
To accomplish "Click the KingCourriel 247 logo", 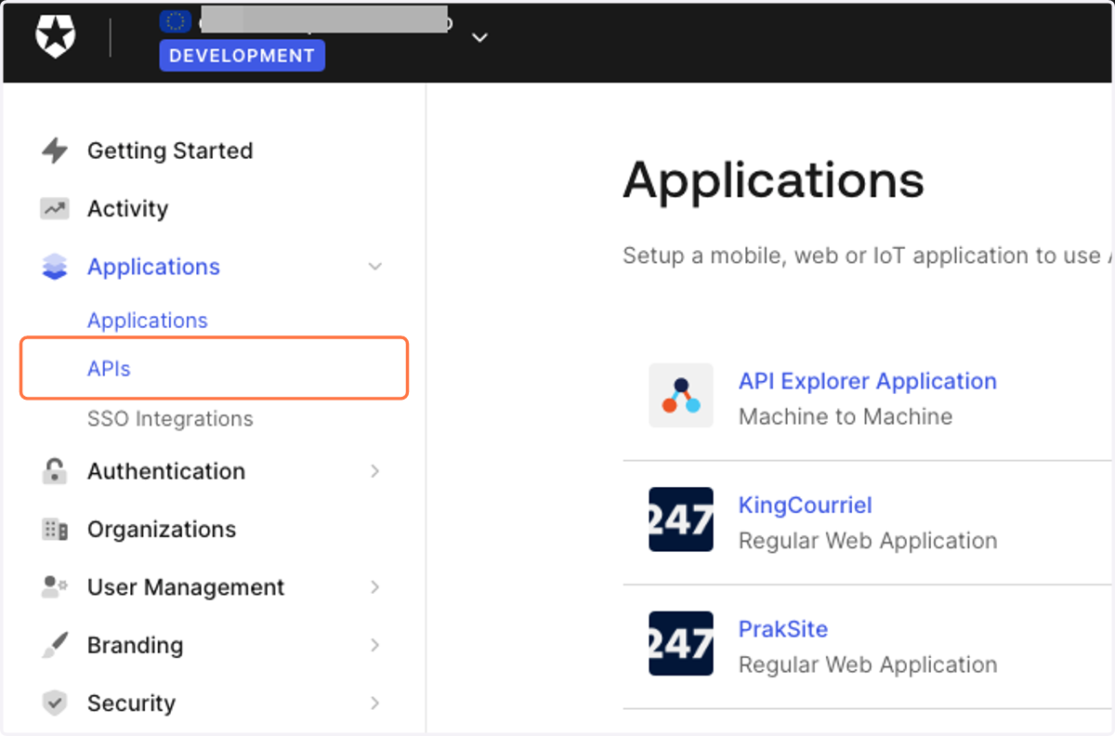I will coord(681,519).
